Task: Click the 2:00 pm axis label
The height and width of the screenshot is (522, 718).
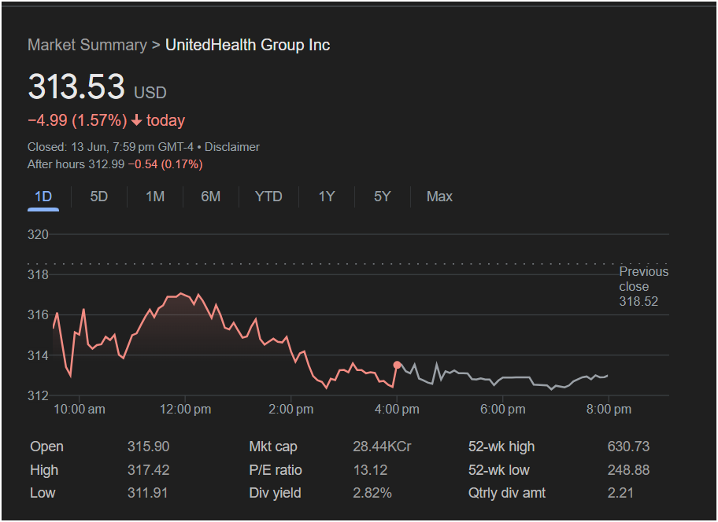Action: 291,409
